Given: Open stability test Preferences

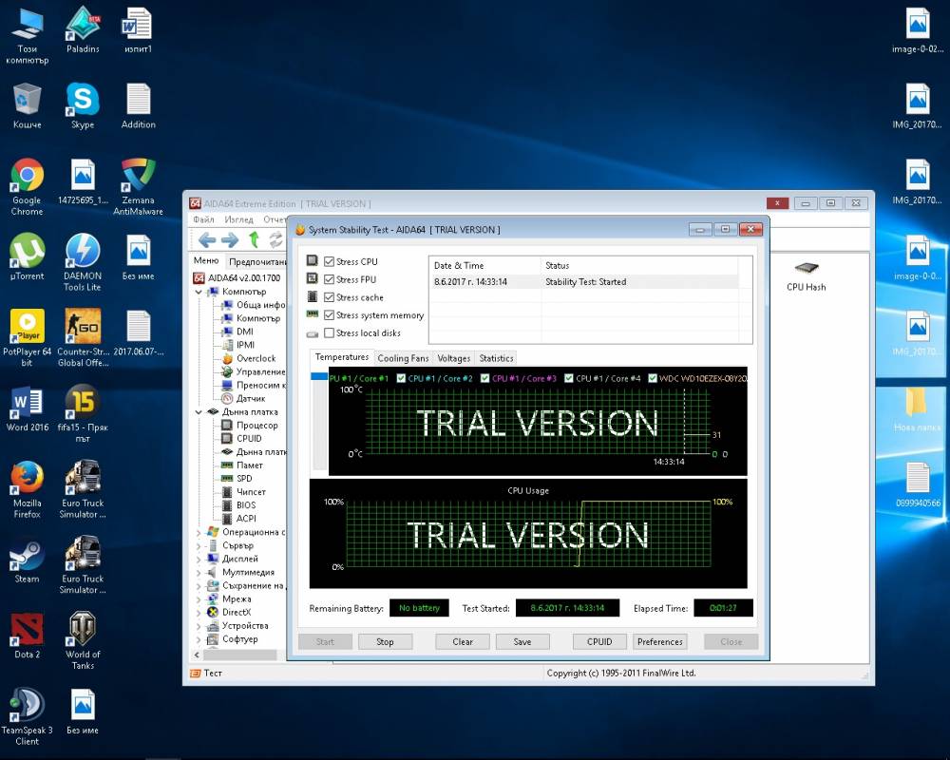Looking at the screenshot, I should click(x=660, y=642).
